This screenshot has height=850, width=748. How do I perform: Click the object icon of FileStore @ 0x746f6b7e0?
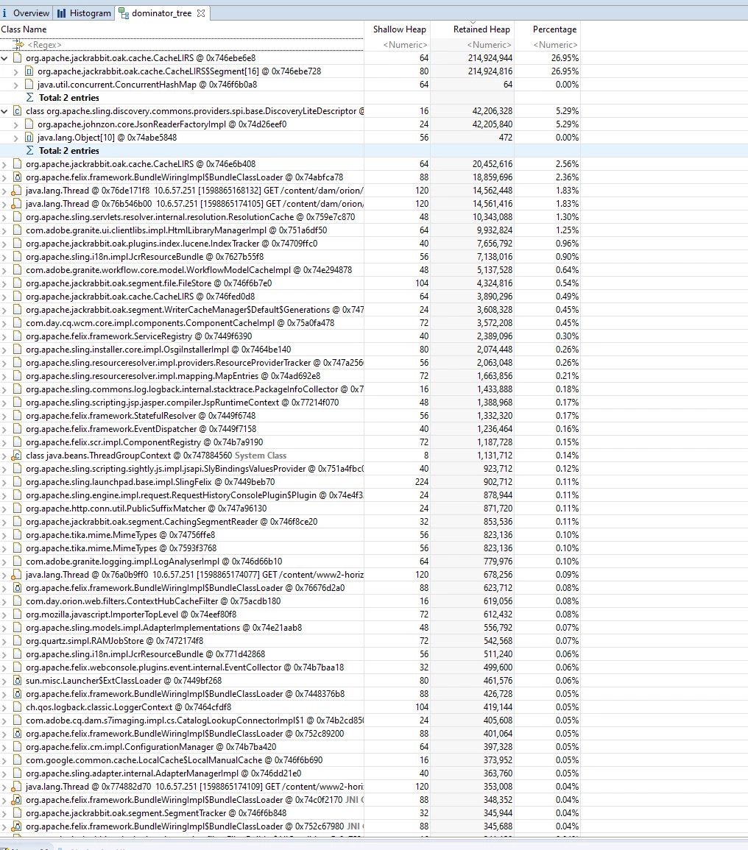[x=18, y=283]
